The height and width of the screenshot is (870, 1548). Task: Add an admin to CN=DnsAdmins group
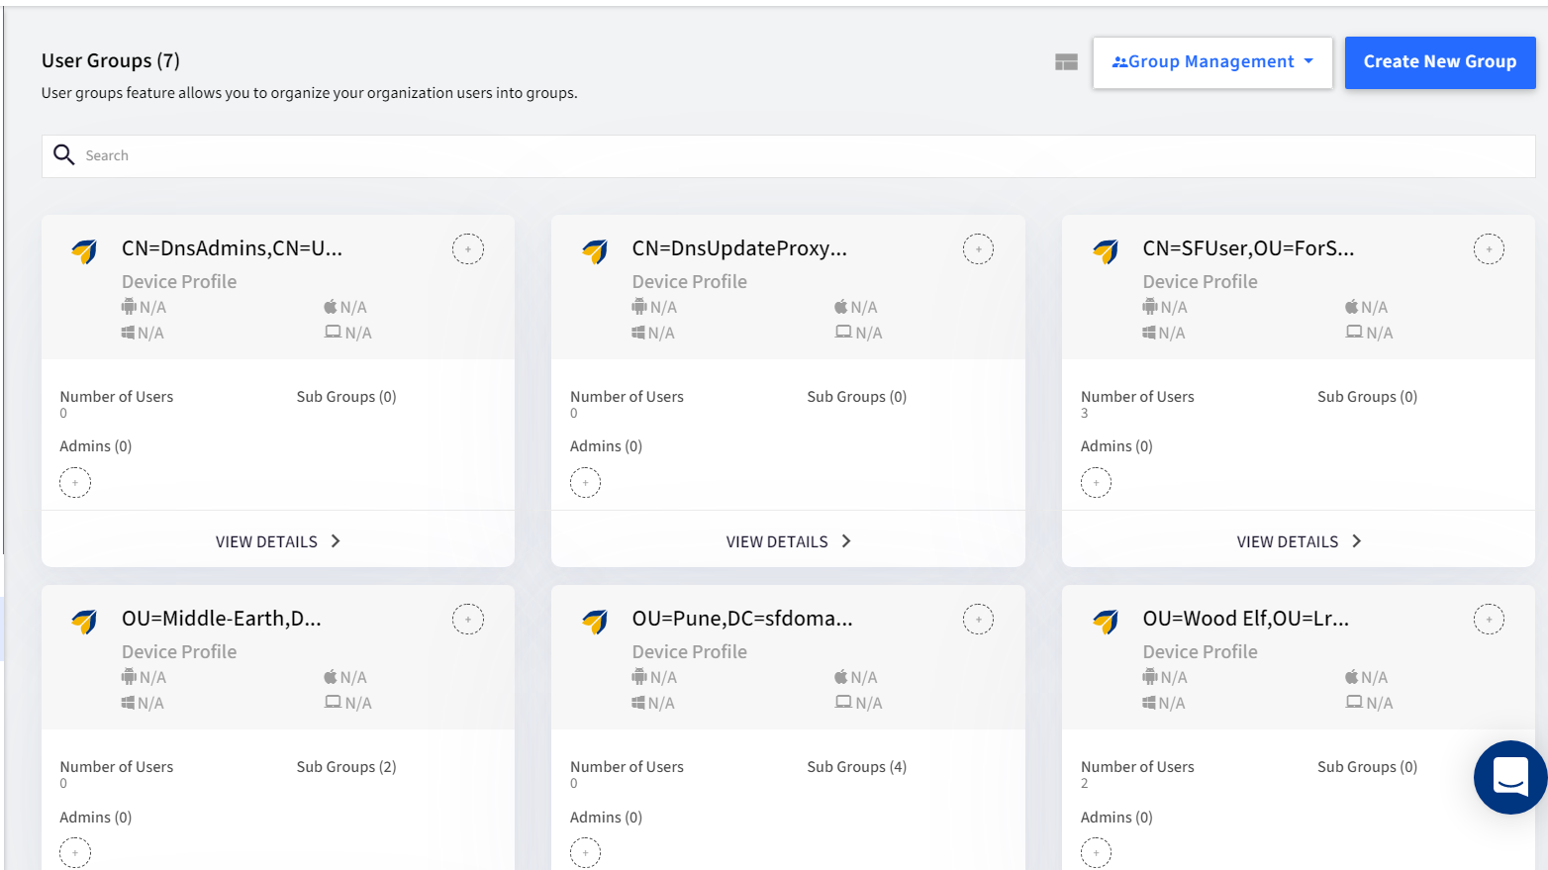75,483
